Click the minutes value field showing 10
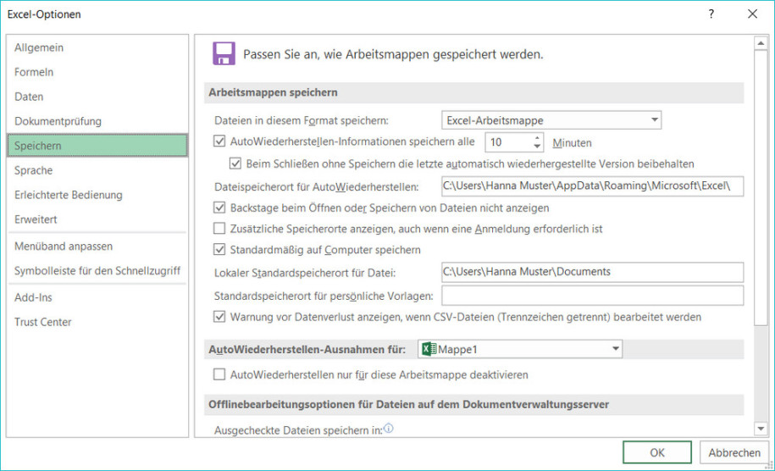 [x=508, y=142]
